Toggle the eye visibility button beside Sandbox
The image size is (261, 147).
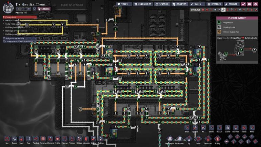coord(34,9)
